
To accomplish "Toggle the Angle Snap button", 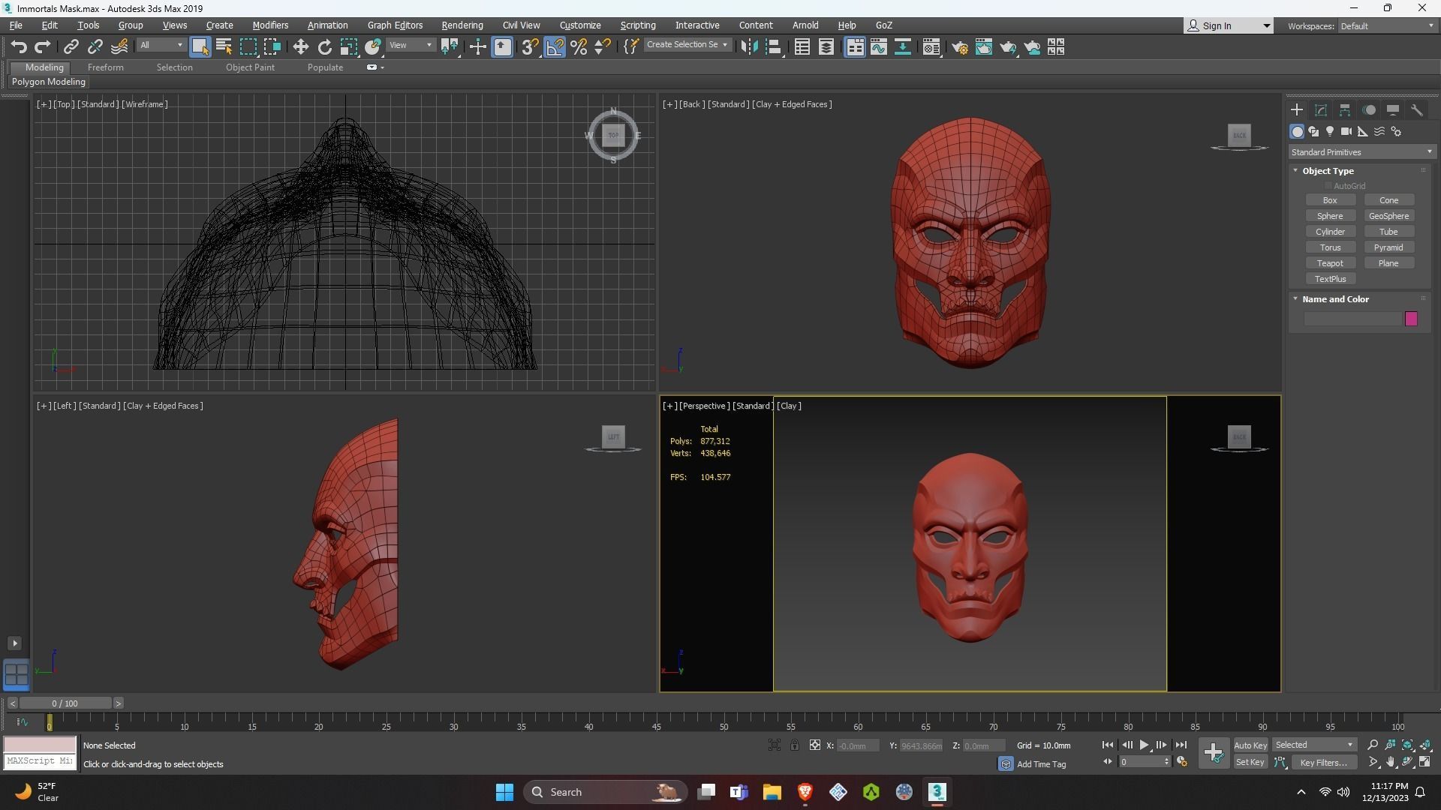I will click(555, 47).
